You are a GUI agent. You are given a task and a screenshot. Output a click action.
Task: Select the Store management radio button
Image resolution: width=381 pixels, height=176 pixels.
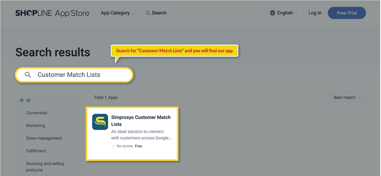[x=22, y=138]
